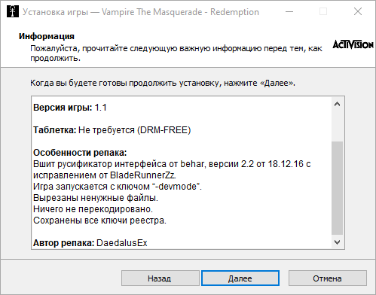Click the scrollbar down arrow in info box
The height and width of the screenshot is (295, 376).
coord(337,242)
